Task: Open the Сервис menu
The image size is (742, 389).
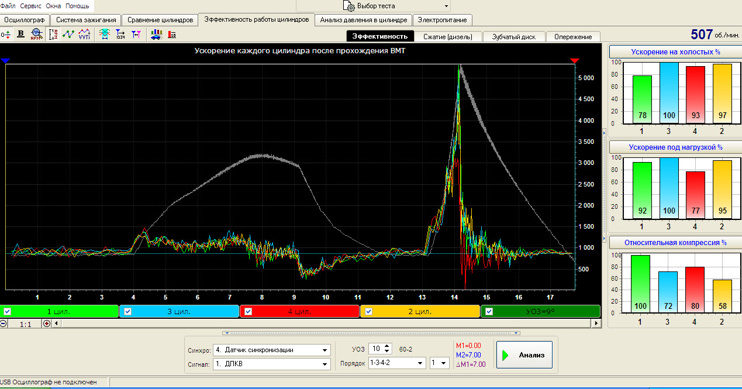Action: (x=30, y=6)
